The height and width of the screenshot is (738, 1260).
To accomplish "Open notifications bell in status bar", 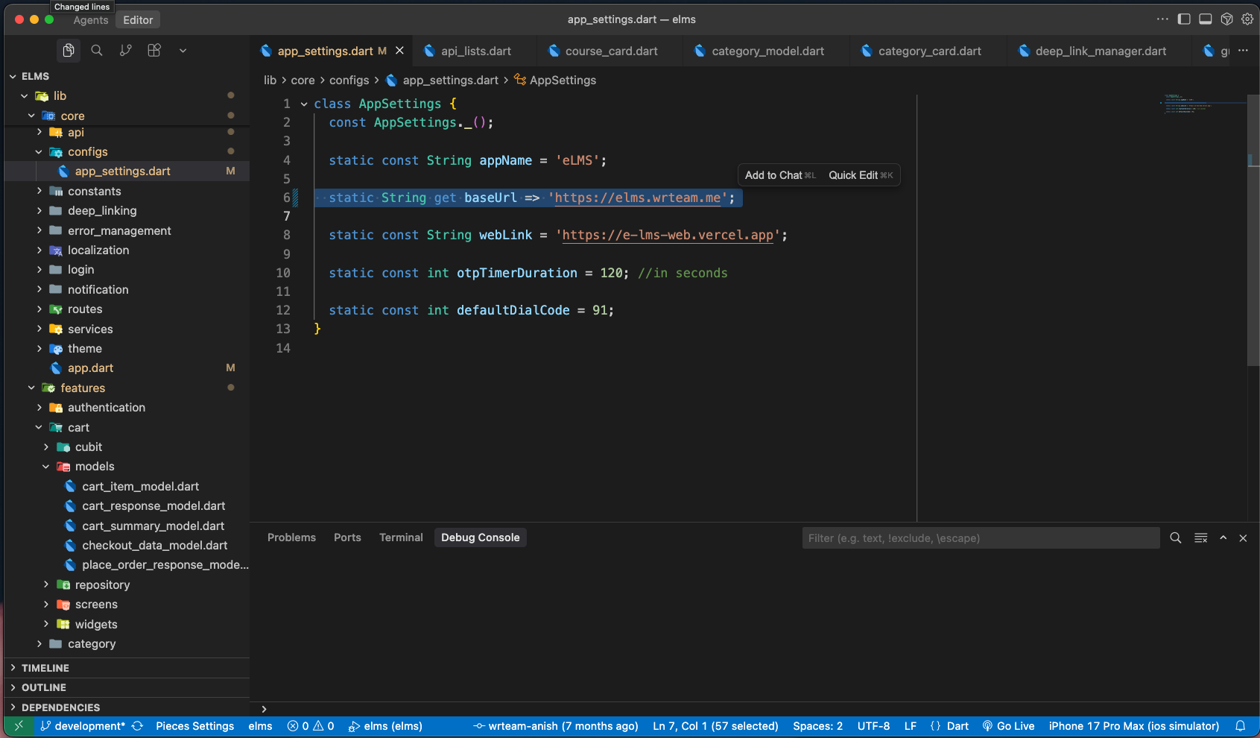I will [x=1241, y=726].
